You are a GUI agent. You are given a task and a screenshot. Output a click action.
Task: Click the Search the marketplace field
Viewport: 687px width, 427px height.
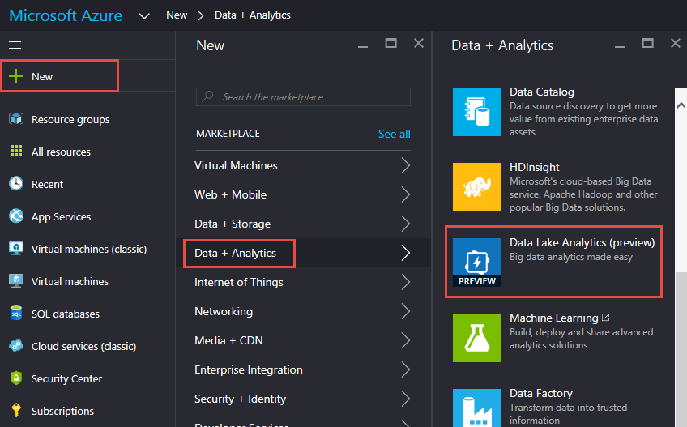(303, 97)
